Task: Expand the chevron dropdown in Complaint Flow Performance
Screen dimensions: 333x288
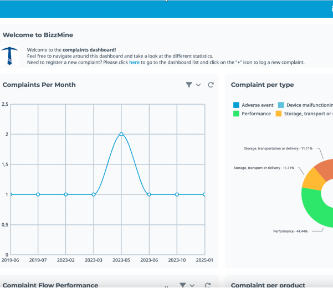Action: 192,285
